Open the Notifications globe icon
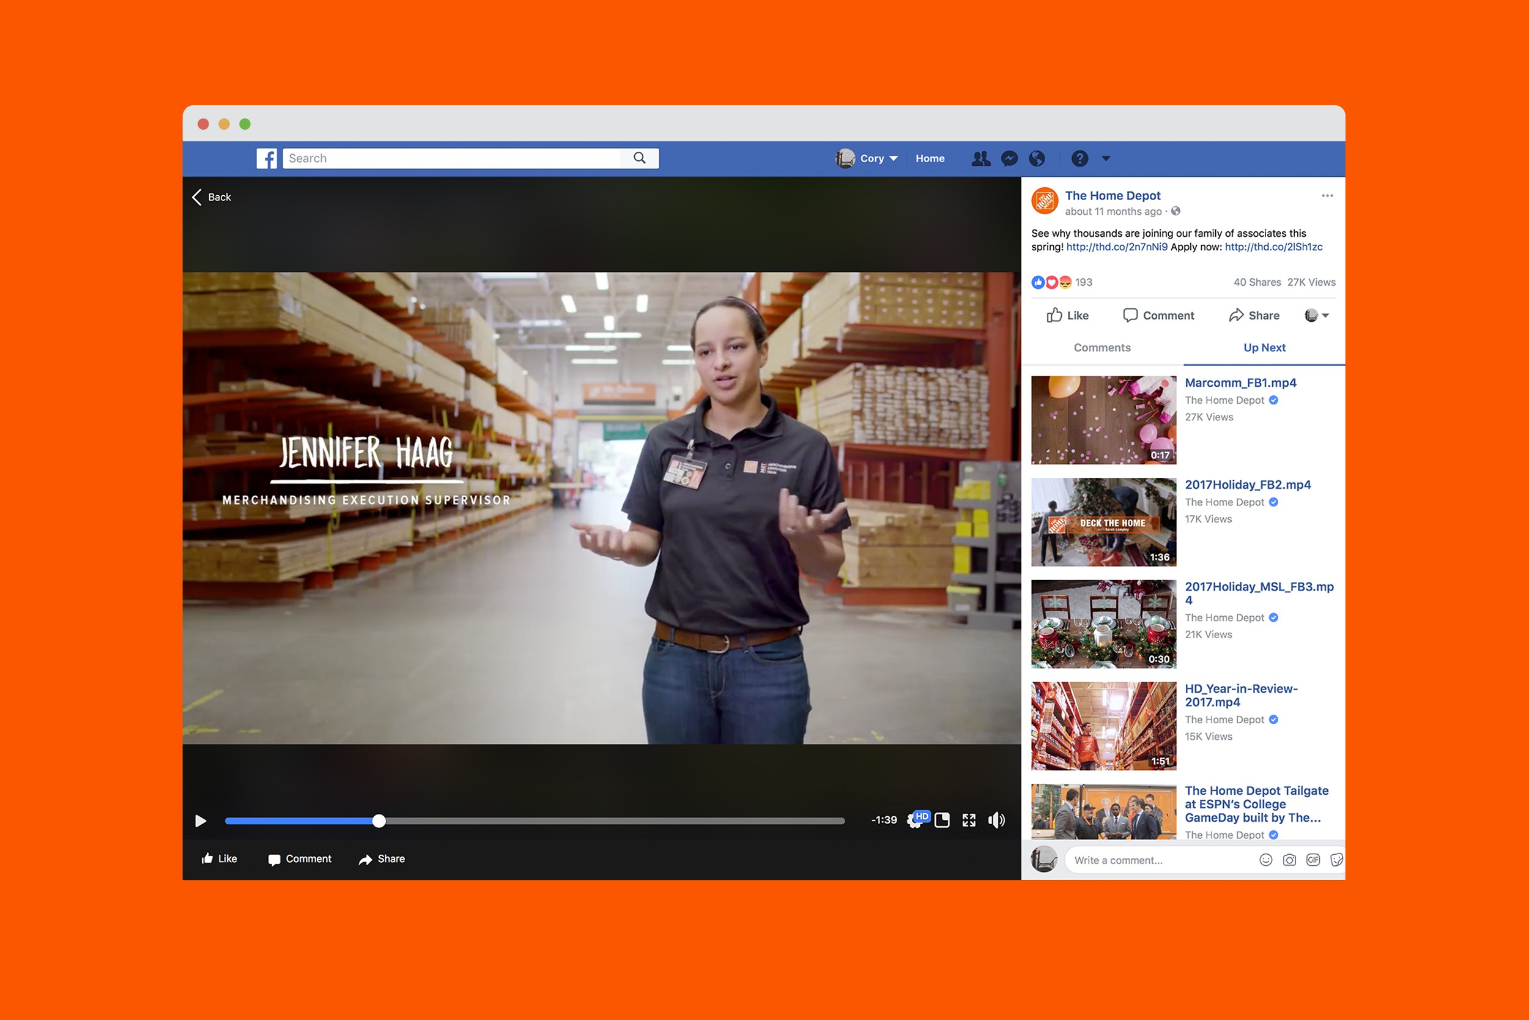The width and height of the screenshot is (1529, 1020). pyautogui.click(x=1037, y=158)
